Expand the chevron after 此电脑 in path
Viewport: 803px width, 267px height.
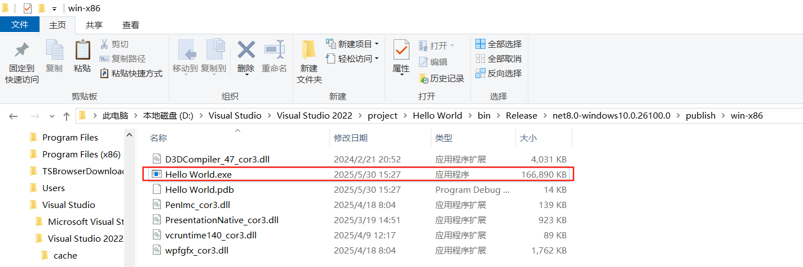click(136, 116)
